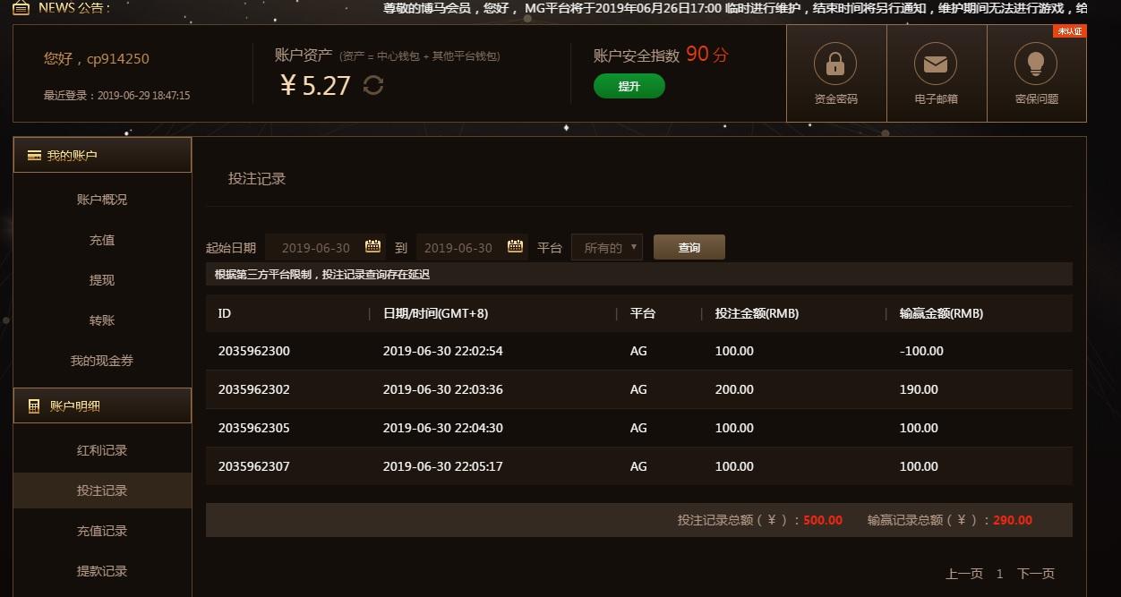Click the start date input field
This screenshot has width=1121, height=597.
click(x=318, y=246)
